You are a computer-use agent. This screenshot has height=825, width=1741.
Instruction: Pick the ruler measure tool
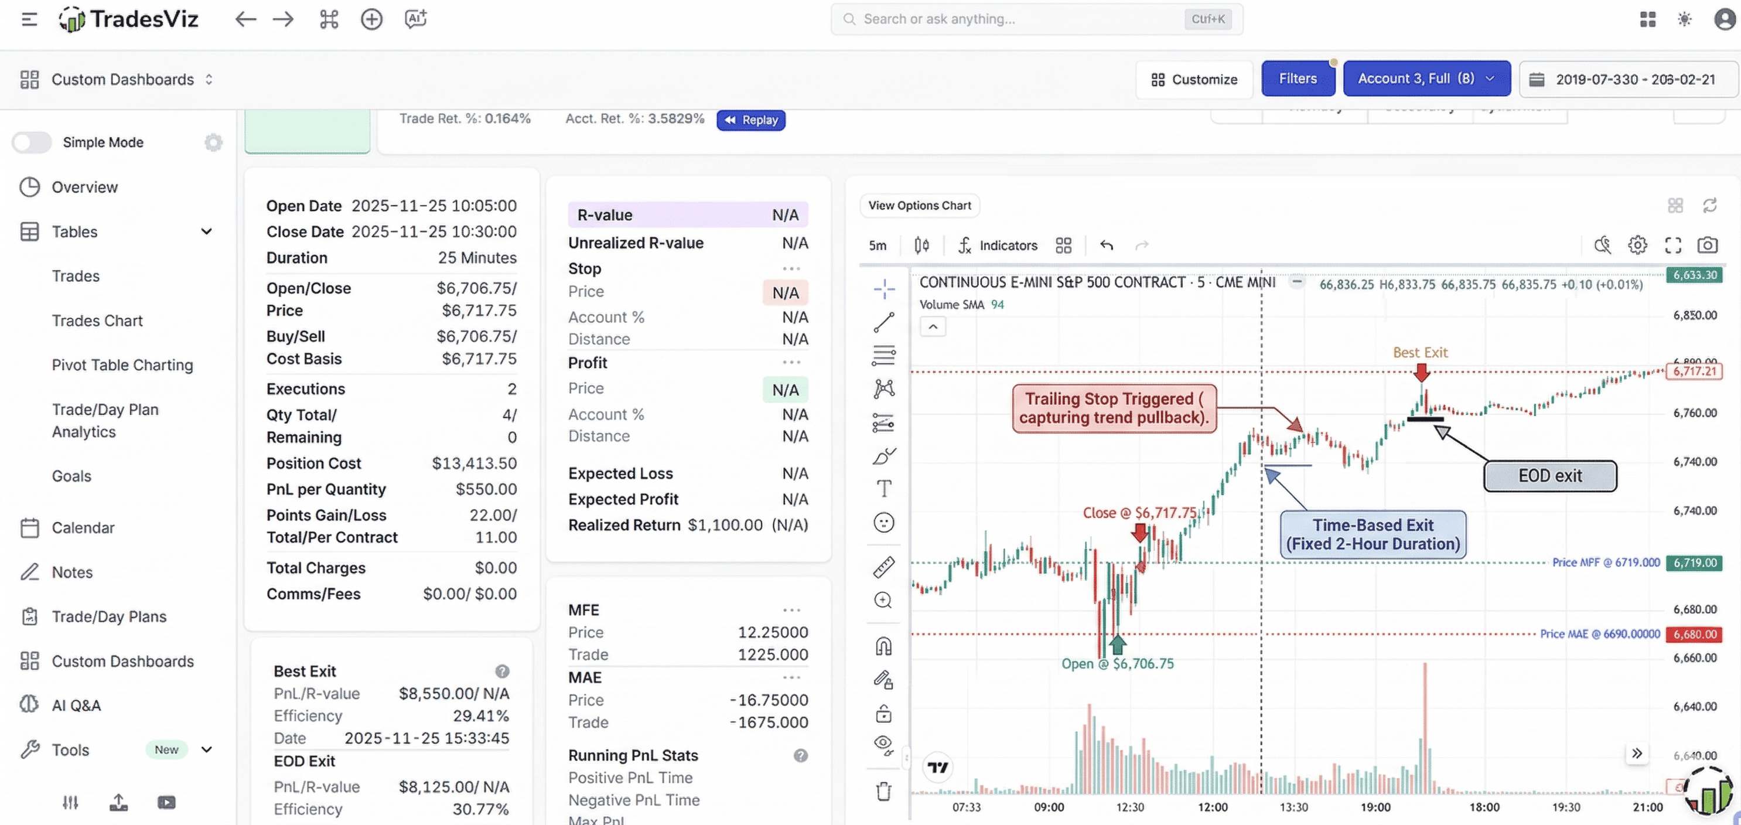click(x=883, y=567)
